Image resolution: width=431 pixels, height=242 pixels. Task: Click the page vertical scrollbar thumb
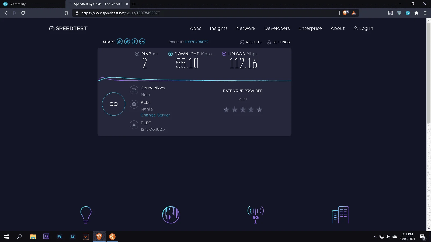(429, 73)
